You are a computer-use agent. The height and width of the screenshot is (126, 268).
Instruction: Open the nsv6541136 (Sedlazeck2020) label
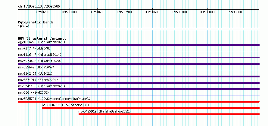42,86
